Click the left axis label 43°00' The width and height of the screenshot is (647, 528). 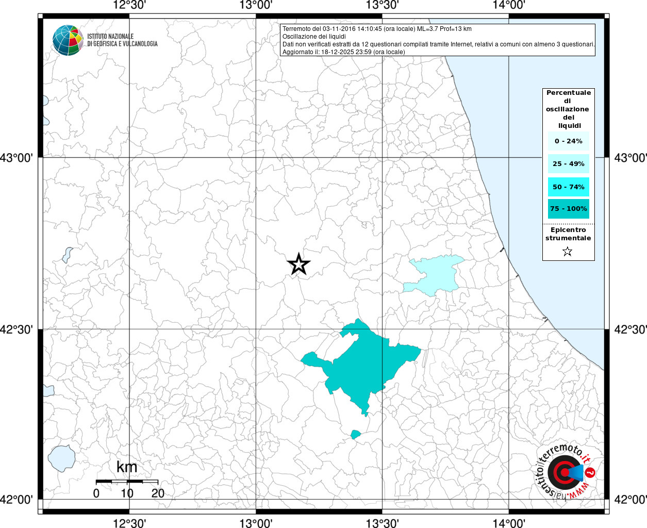click(x=16, y=158)
